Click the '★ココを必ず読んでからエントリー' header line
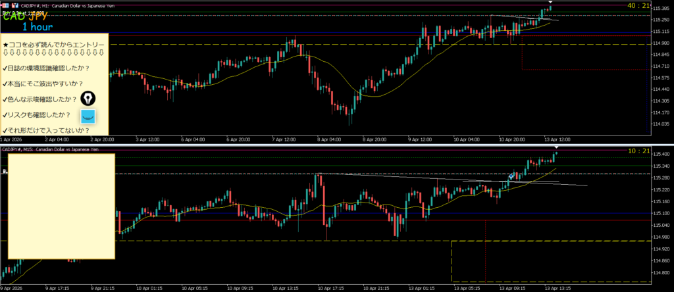Image resolution: width=674 pixels, height=292 pixels. point(53,45)
